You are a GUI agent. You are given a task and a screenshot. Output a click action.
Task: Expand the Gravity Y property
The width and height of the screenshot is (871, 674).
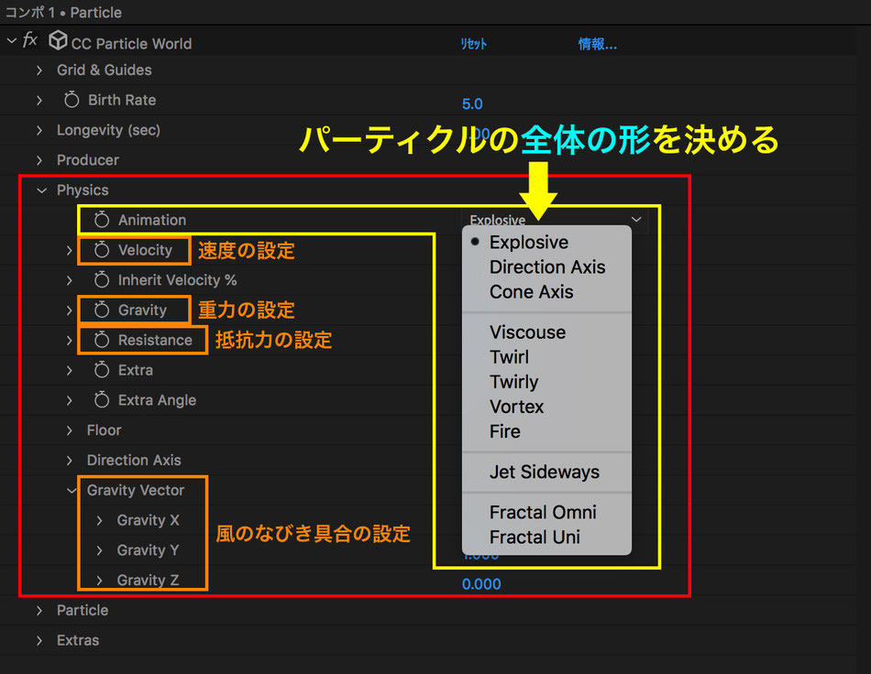[x=99, y=550]
